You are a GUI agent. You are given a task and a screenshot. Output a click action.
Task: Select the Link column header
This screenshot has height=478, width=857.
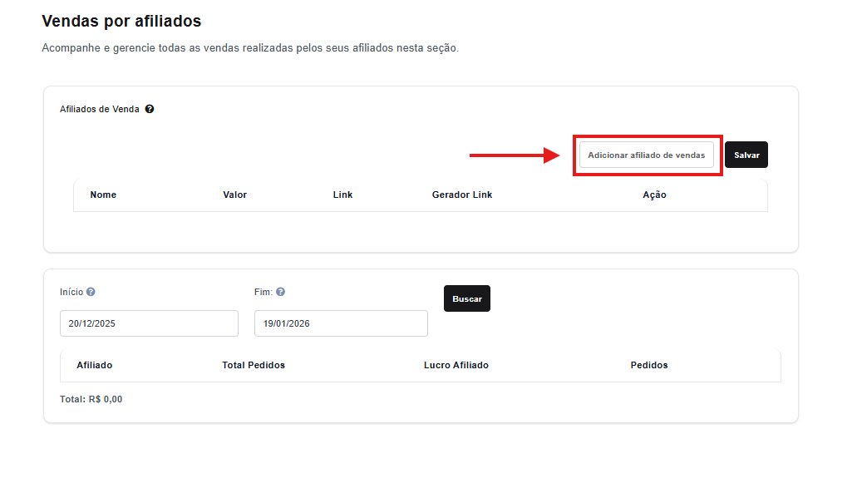342,195
